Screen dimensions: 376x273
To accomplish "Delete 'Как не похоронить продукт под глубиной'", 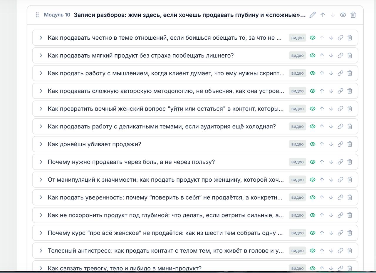I will pyautogui.click(x=350, y=215).
